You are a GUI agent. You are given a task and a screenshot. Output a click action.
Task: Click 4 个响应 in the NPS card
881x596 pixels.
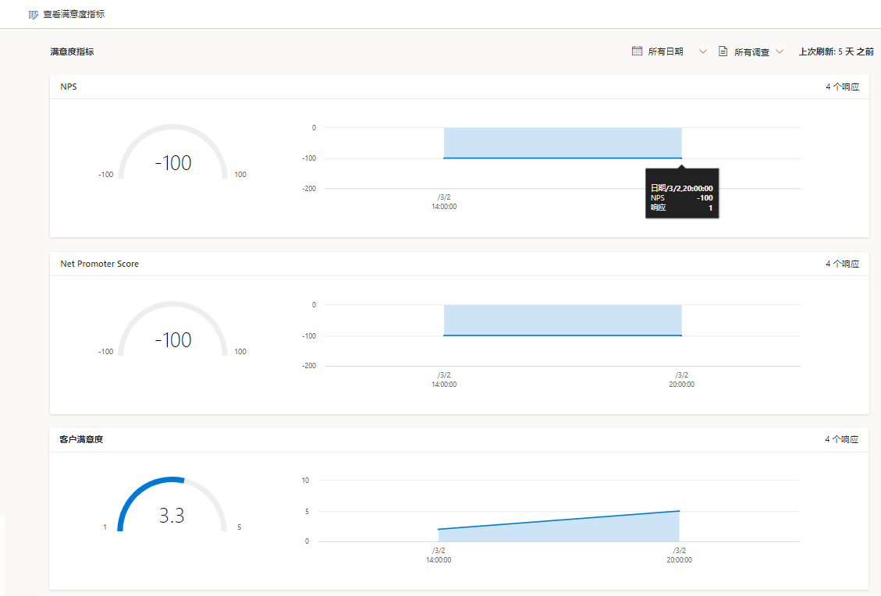click(842, 87)
